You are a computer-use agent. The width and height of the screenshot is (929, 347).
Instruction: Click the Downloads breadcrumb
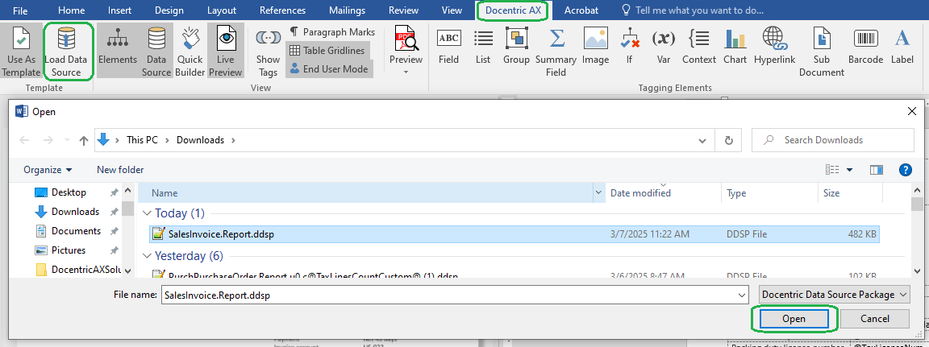200,140
